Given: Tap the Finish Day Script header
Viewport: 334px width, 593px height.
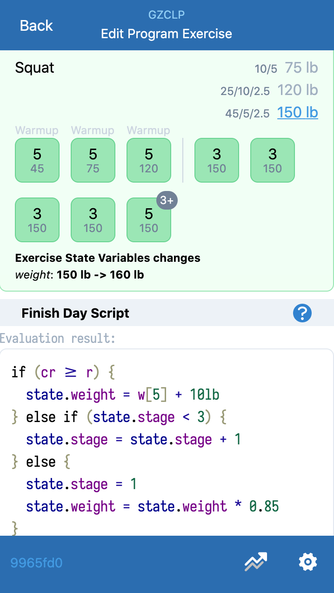Looking at the screenshot, I should coord(75,314).
